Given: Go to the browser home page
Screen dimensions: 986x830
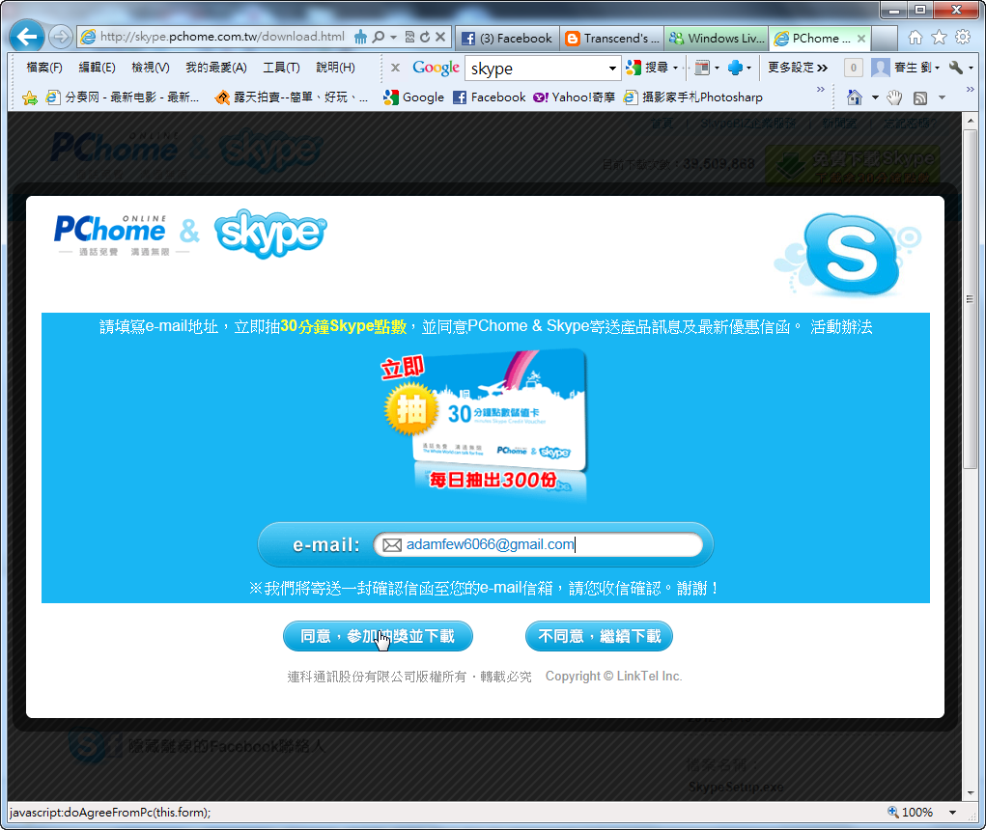Looking at the screenshot, I should [x=916, y=38].
